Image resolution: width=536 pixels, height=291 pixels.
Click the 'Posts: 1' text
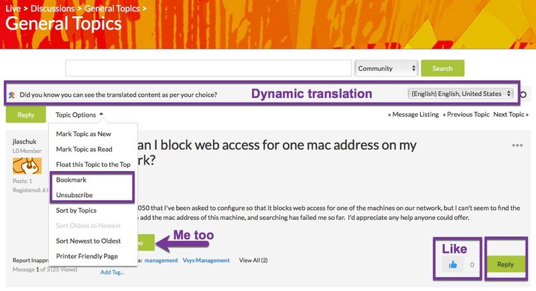point(22,181)
